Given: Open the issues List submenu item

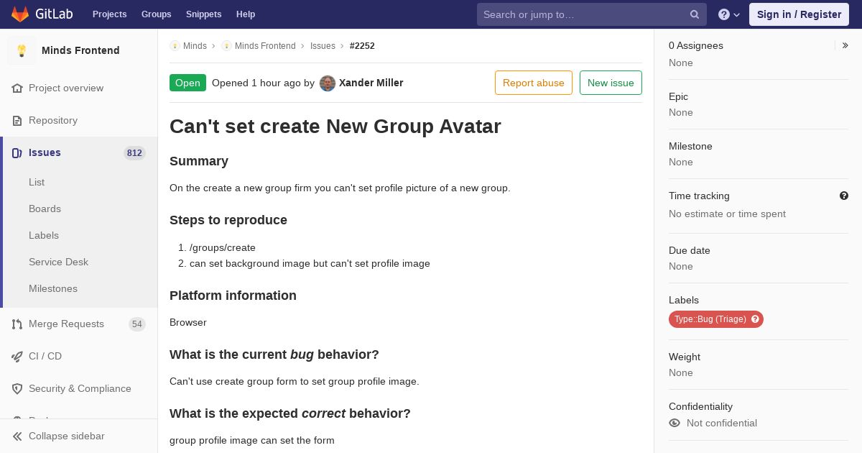Looking at the screenshot, I should 37,182.
